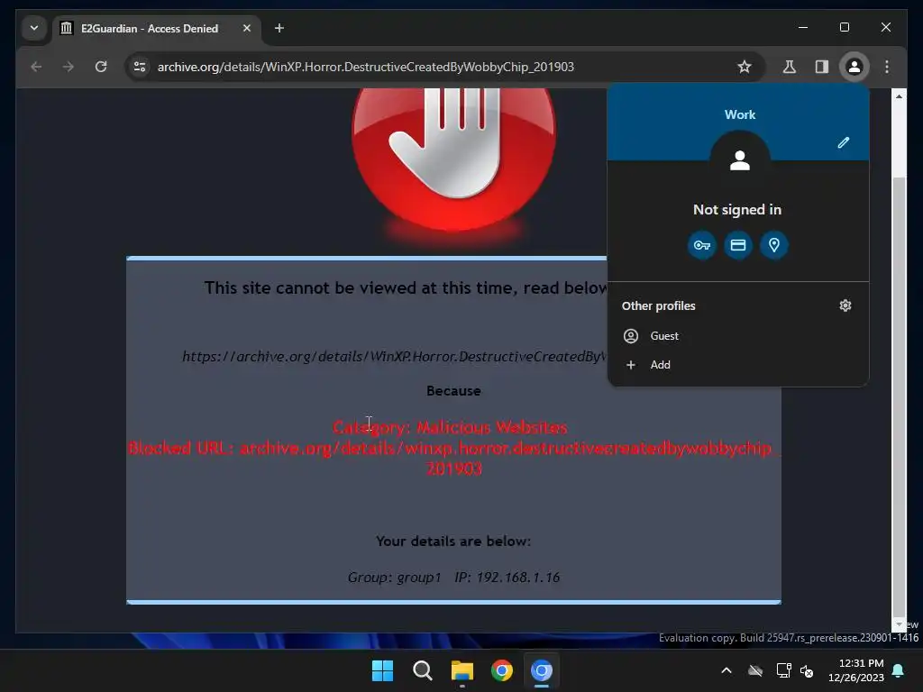This screenshot has width=923, height=692.
Task: Open Chrome Labs flask icon
Action: (x=790, y=67)
